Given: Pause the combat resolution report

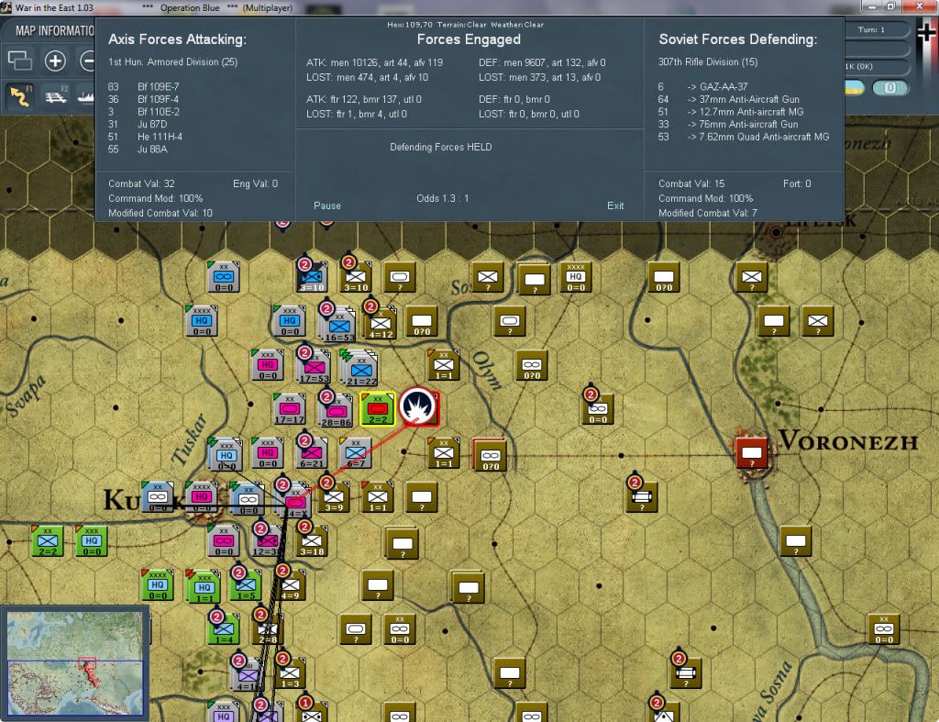Looking at the screenshot, I should tap(327, 205).
